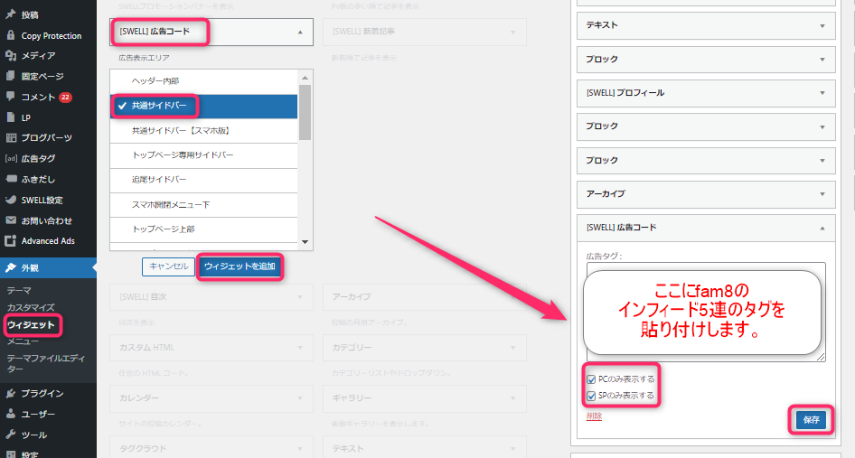This screenshot has width=855, height=458.
Task: Click the お問い合わせ envelope icon
Action: coord(11,220)
